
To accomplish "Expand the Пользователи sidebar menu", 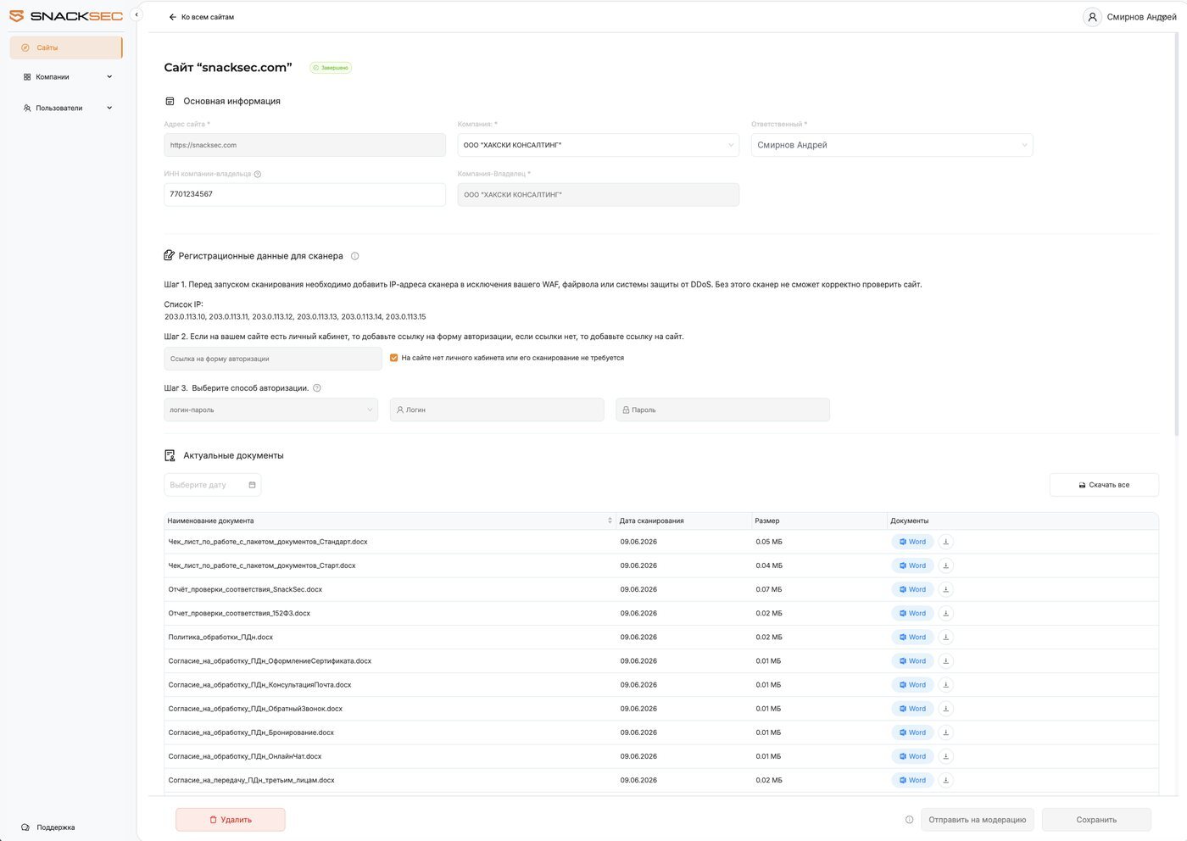I will click(x=66, y=109).
